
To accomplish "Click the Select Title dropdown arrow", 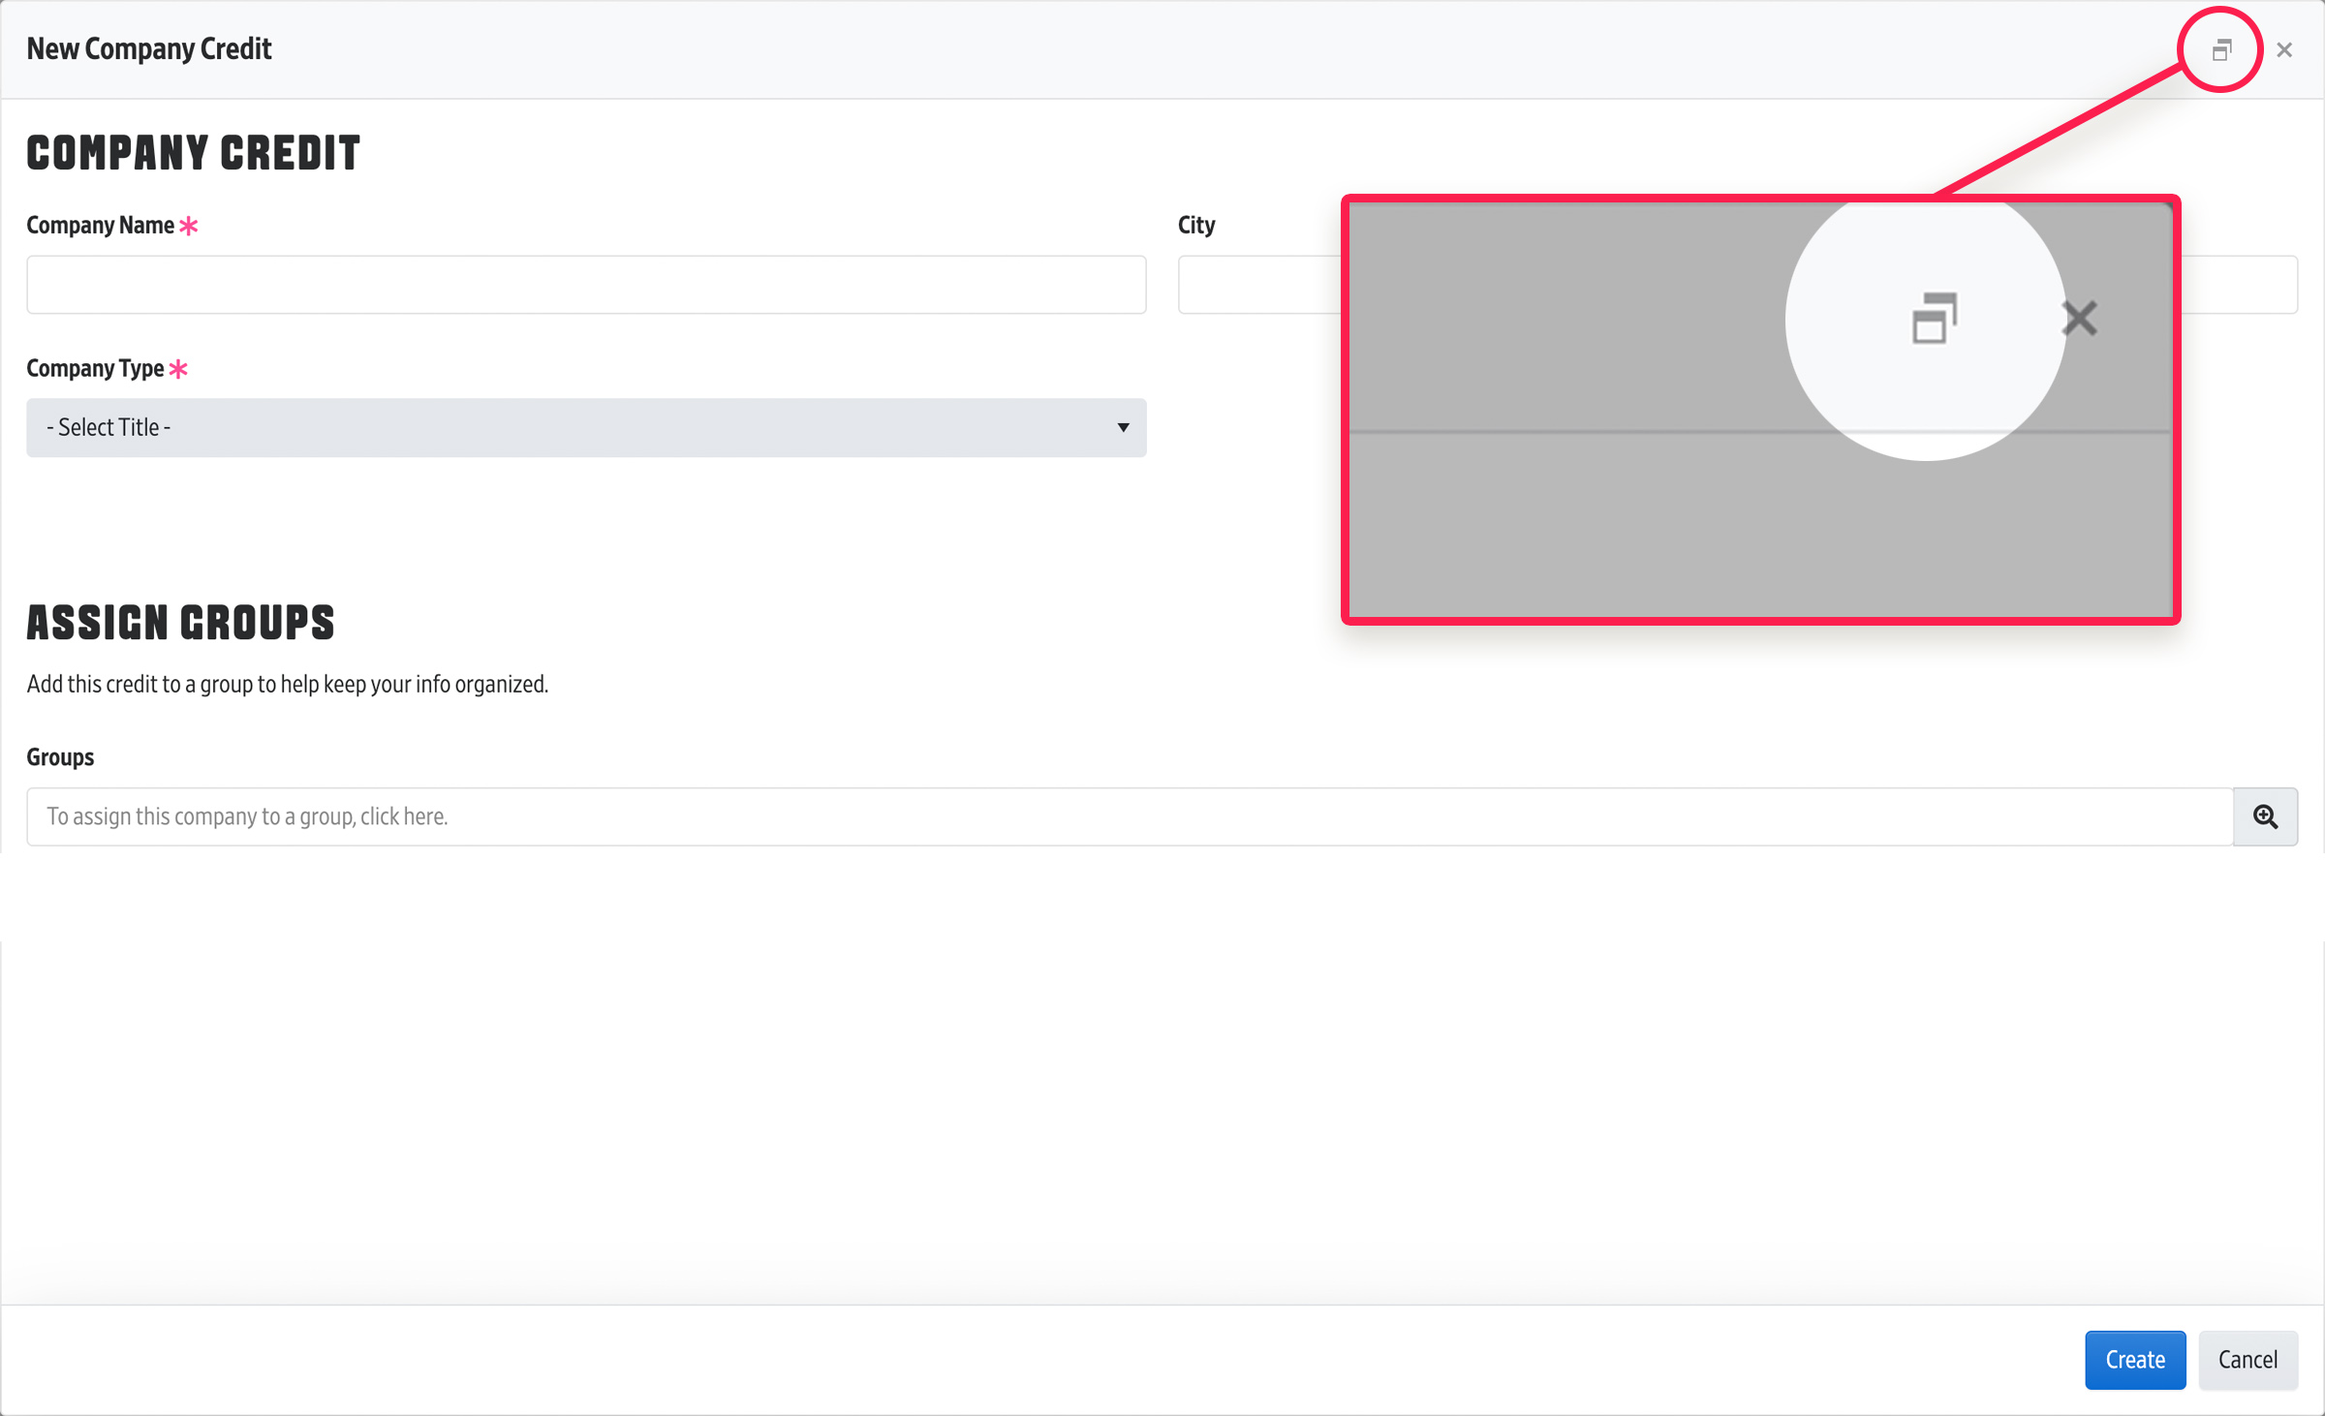I will click(1123, 427).
